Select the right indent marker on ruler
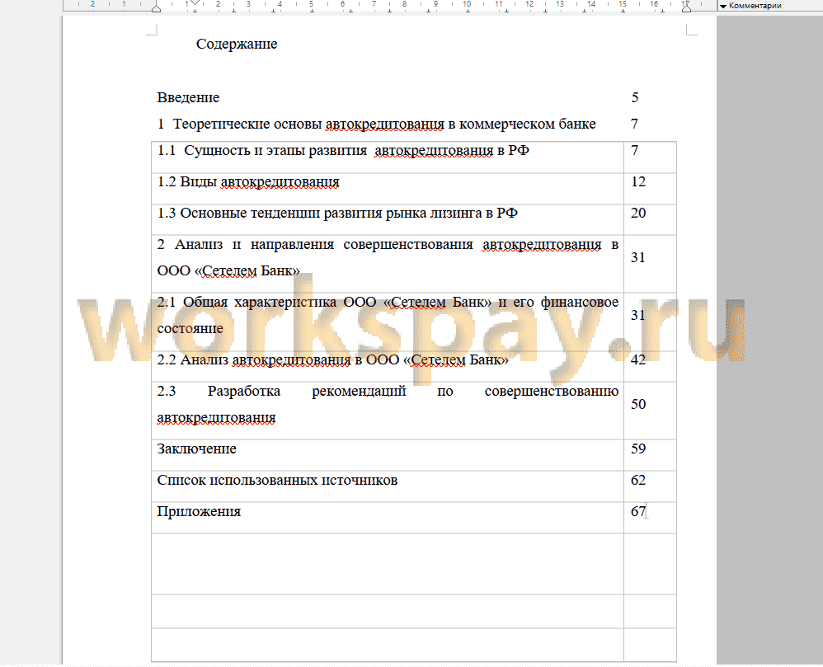 click(686, 8)
